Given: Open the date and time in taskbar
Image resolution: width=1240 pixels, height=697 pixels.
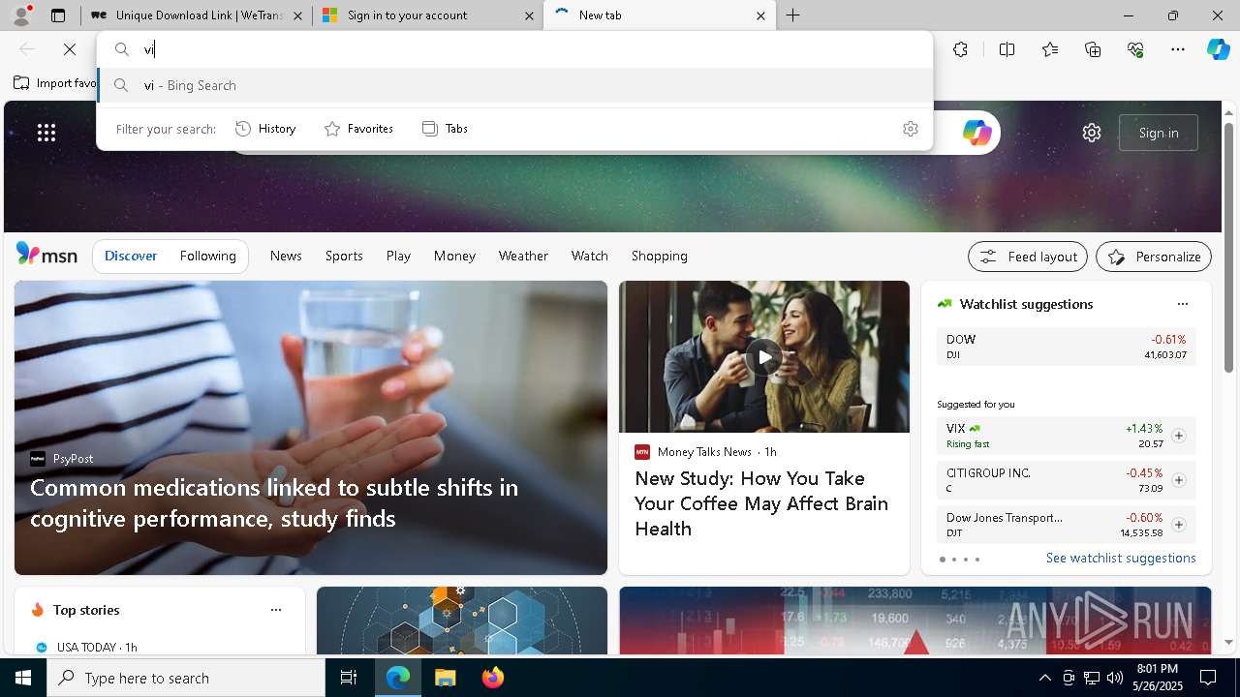Looking at the screenshot, I should click(1158, 678).
